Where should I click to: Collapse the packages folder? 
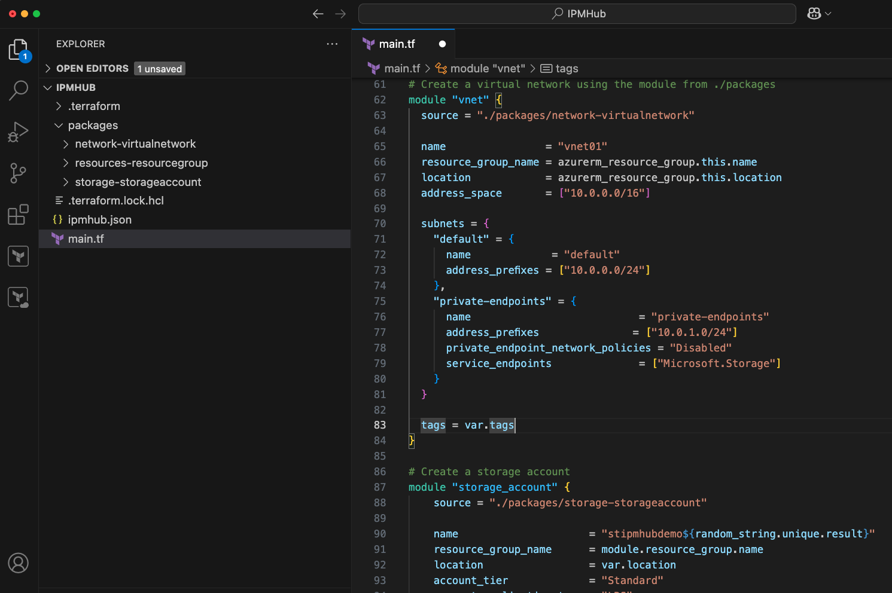pos(59,125)
